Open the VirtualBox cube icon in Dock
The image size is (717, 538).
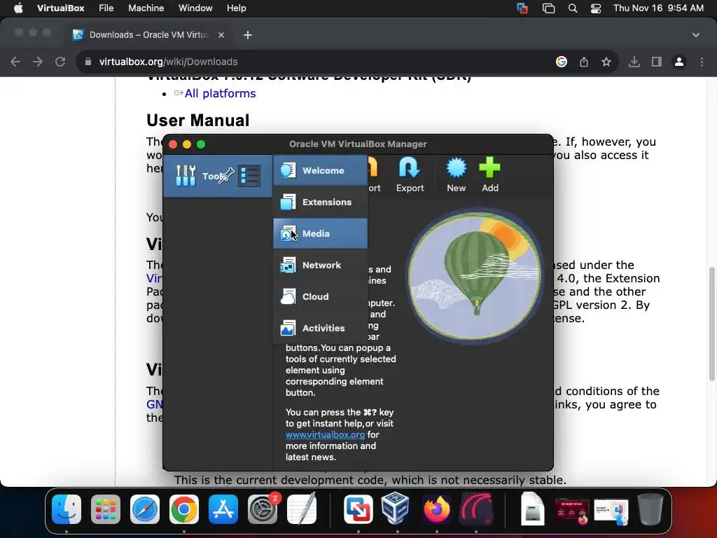coord(396,508)
